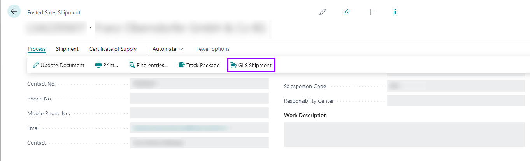This screenshot has height=161, width=530.
Task: Delete record using trash can icon
Action: click(395, 12)
